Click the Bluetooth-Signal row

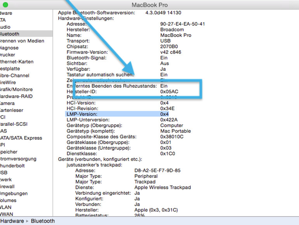(x=117, y=58)
